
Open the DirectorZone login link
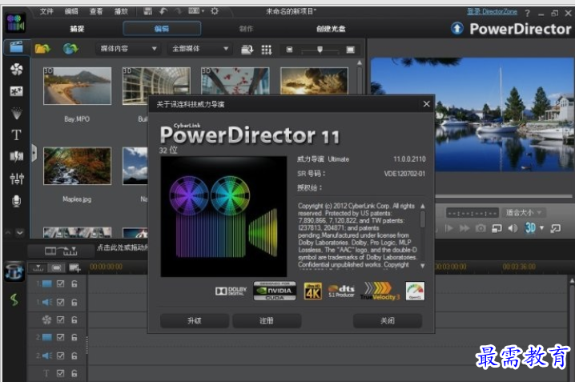tap(493, 12)
